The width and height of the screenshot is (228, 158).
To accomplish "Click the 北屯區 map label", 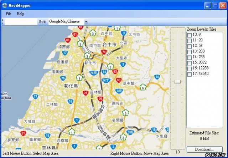I will coord(134,34).
